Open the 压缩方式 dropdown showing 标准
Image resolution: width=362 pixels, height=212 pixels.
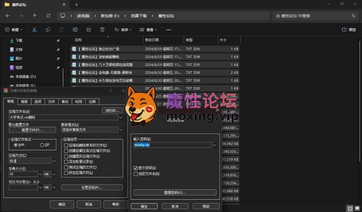pos(54,161)
